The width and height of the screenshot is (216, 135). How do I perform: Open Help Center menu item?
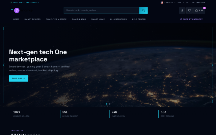(139, 19)
